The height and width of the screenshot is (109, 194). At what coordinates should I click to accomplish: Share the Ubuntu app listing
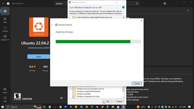tap(61, 98)
